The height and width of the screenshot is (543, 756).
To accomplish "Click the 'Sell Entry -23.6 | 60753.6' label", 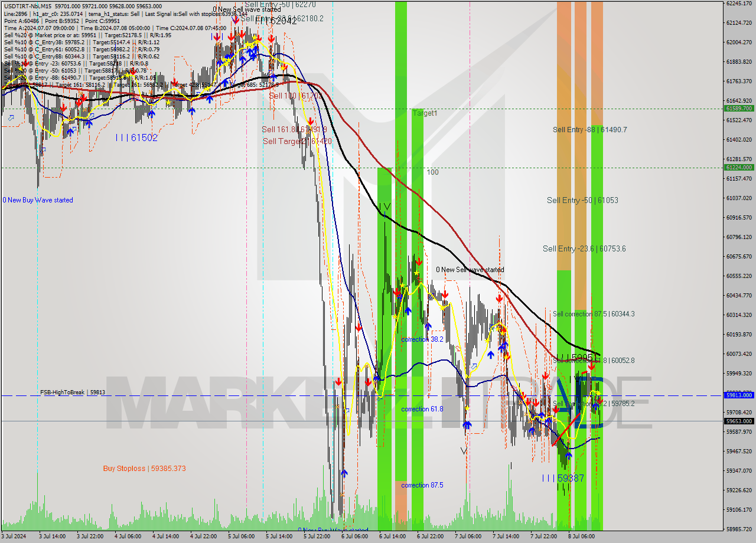I will click(x=584, y=248).
